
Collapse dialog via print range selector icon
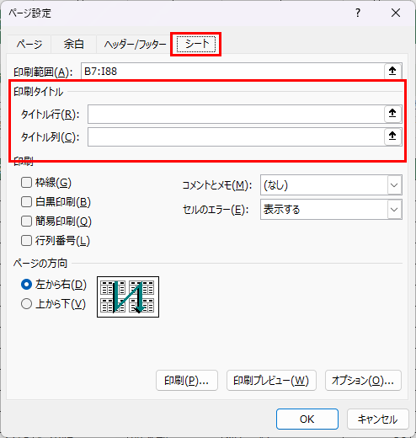point(392,71)
